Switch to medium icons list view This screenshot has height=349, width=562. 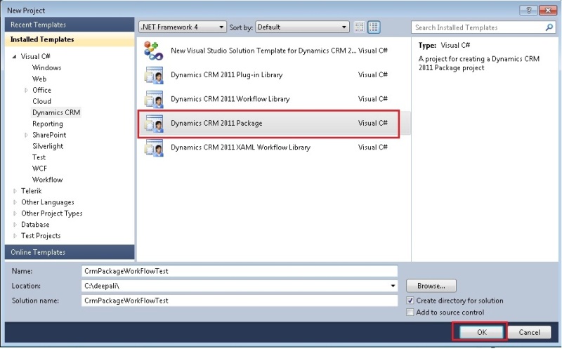(374, 27)
